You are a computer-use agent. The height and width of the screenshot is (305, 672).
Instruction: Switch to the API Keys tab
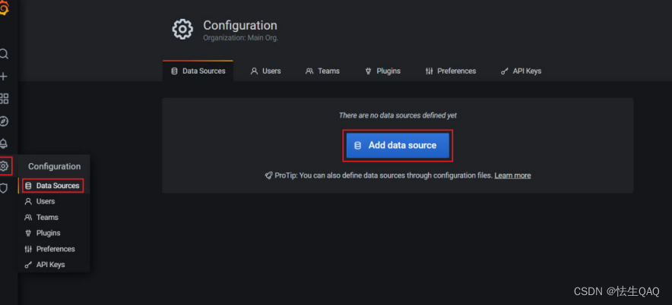[521, 71]
